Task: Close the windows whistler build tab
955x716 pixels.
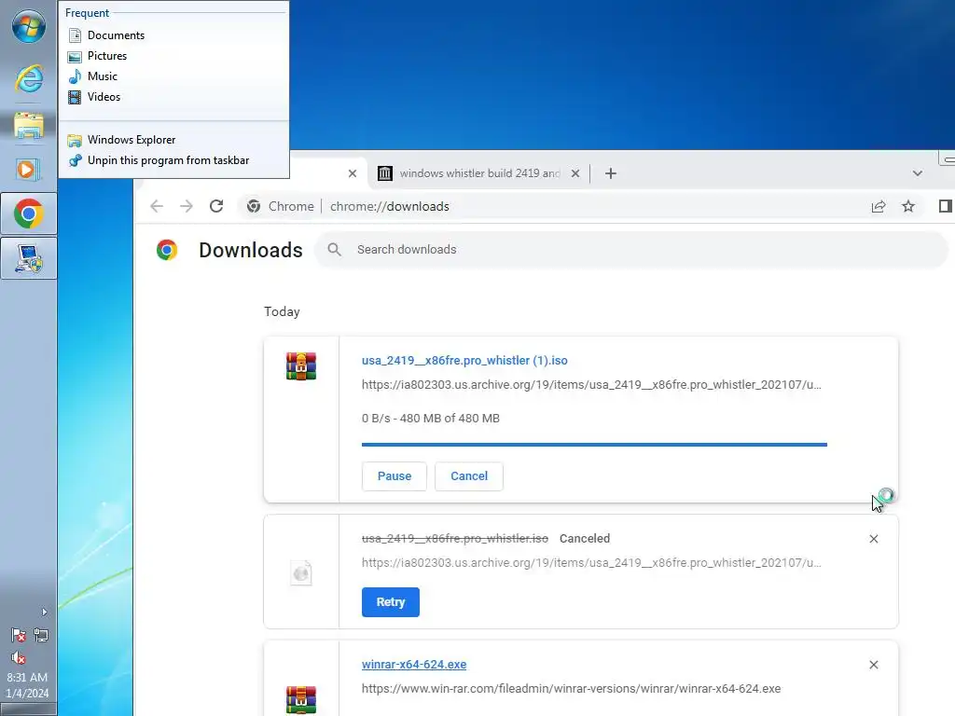Action: coord(574,173)
